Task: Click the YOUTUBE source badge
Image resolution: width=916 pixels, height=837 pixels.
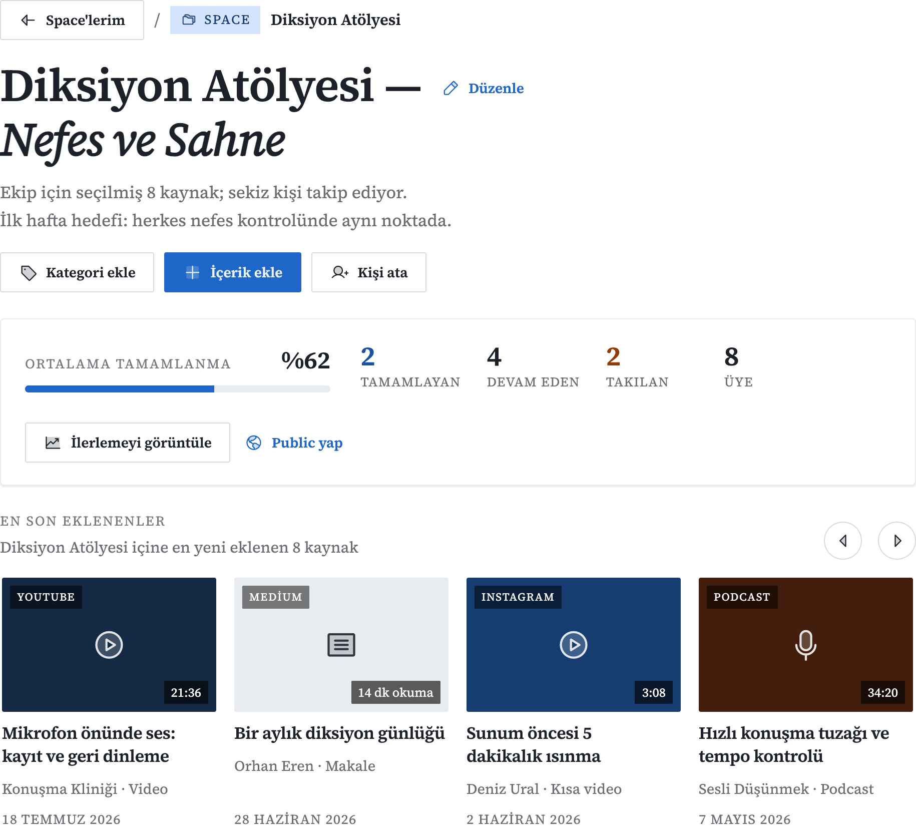Action: [x=46, y=597]
